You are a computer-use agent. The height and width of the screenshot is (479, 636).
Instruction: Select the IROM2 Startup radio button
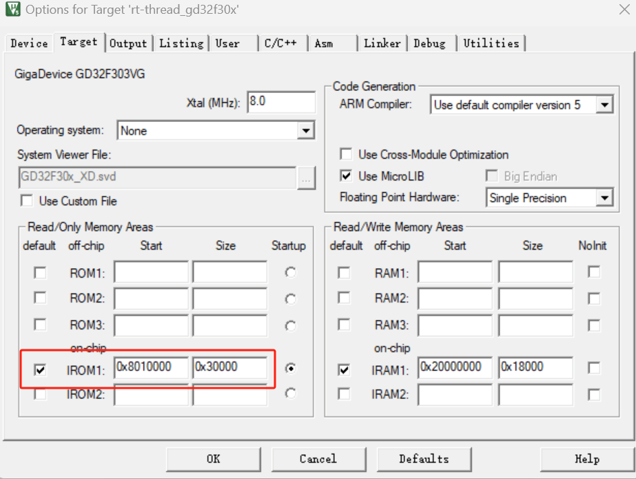[x=291, y=394]
